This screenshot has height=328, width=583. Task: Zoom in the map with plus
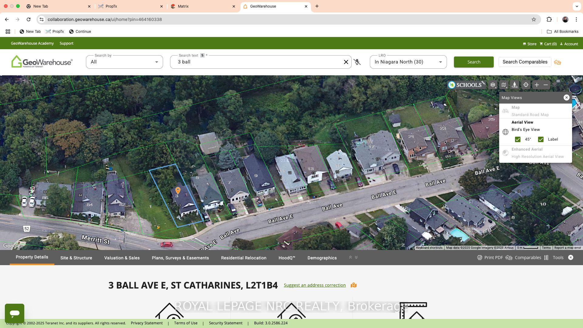tap(537, 85)
